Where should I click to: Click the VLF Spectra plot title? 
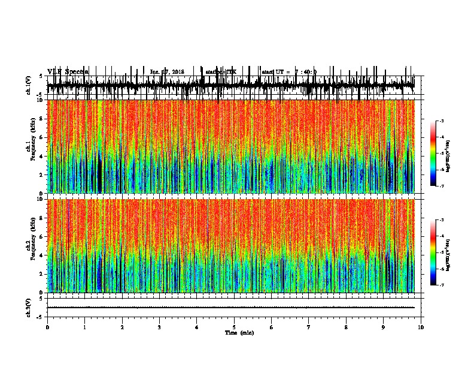(x=68, y=71)
